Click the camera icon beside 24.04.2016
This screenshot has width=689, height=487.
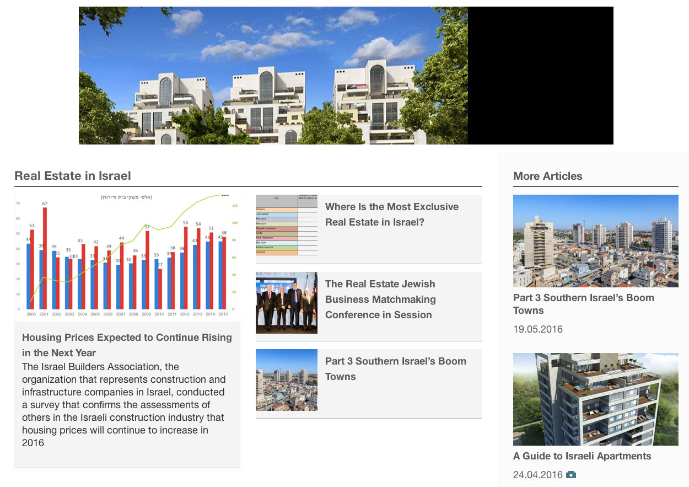[x=571, y=475]
